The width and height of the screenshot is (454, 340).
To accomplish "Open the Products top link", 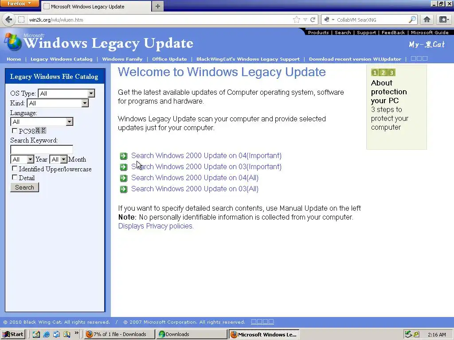I will point(318,32).
